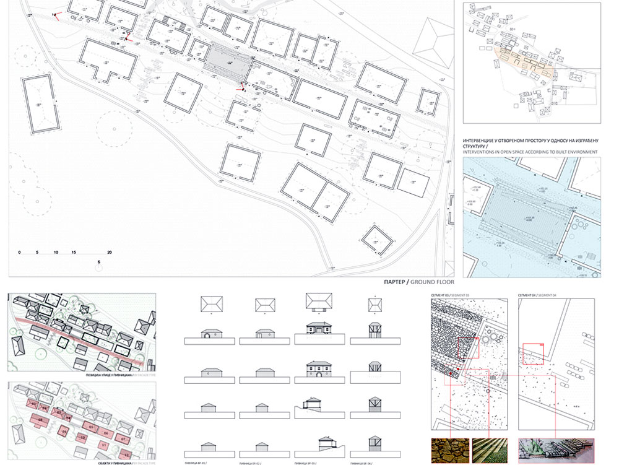This screenshot has height=465, width=619.
Task: Click the "ПИВНИЦА БР. 02" label
Action: coord(250,463)
